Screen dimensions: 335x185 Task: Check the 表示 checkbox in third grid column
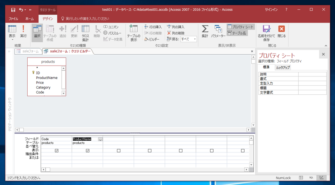coord(119,151)
